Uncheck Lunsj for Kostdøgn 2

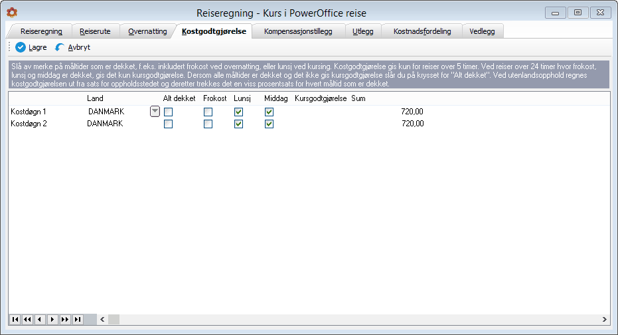(x=238, y=124)
